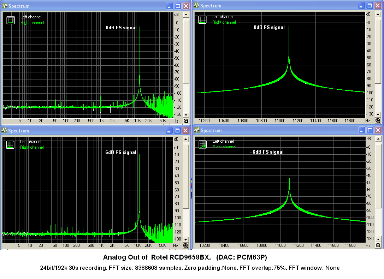Click dB scroll-up arrow in -6dB FS 10200–11800 Hz window
The width and height of the screenshot is (384, 279).
coord(378,139)
